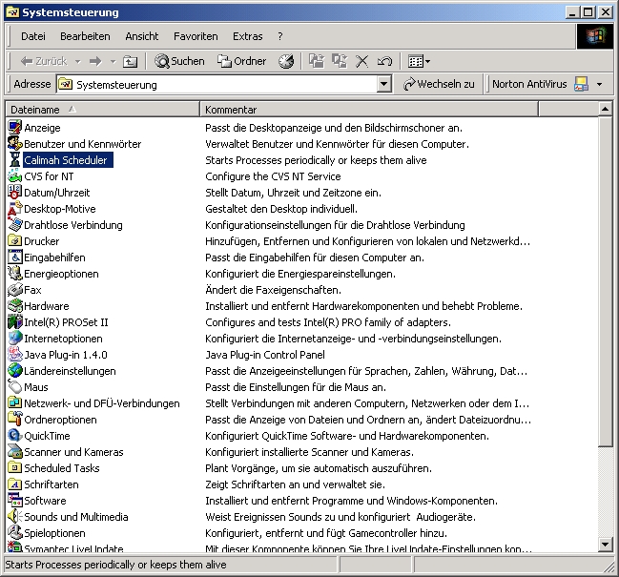Expand the Norton AntiVirus dropdown arrow
Viewport: 619px width, 577px height.
pos(599,84)
